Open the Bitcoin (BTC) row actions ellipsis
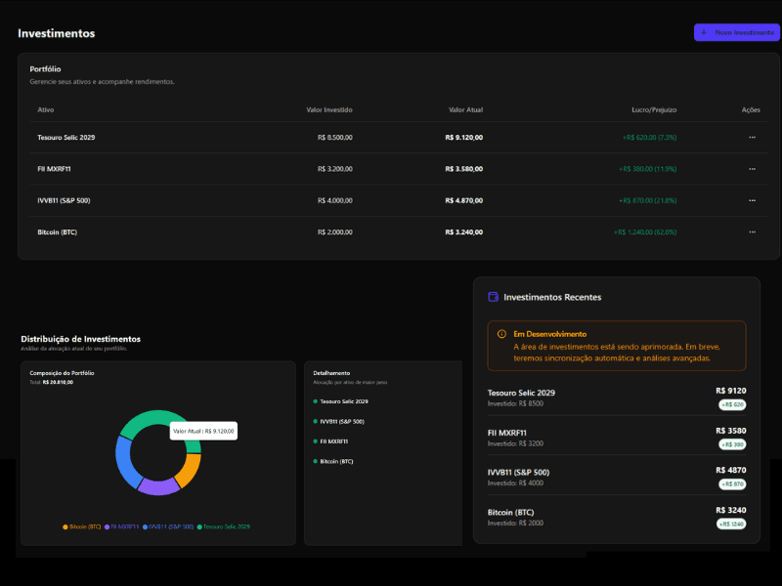The height and width of the screenshot is (586, 782). click(x=752, y=232)
